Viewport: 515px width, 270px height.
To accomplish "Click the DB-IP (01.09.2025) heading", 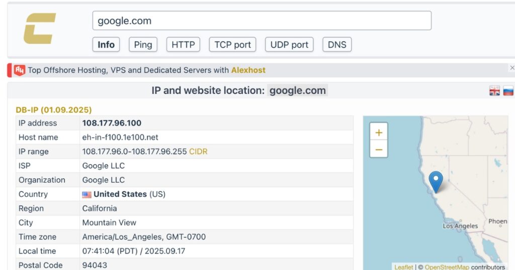I will [x=54, y=110].
